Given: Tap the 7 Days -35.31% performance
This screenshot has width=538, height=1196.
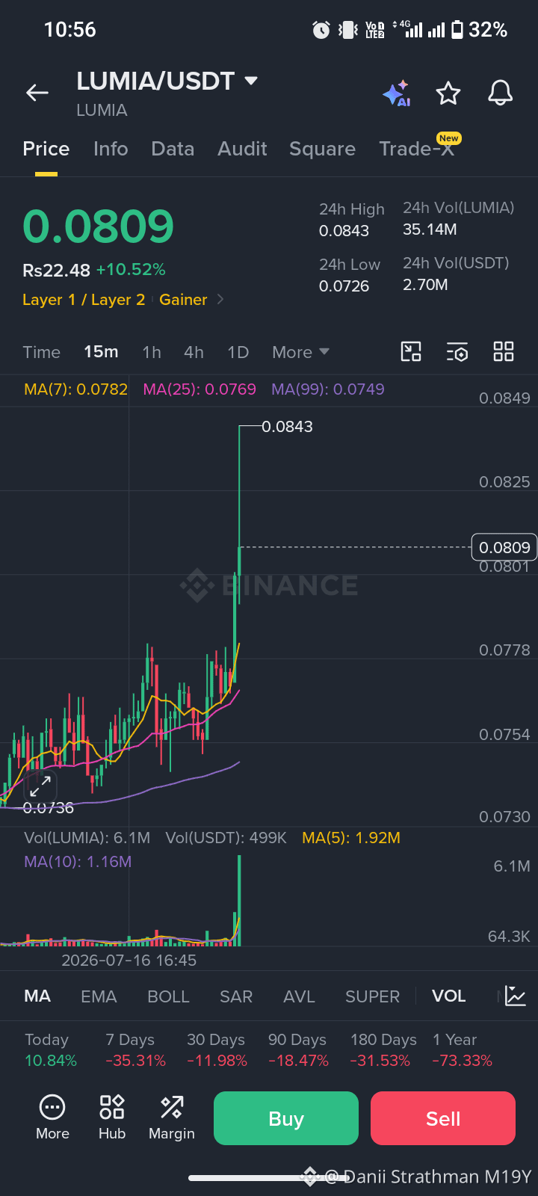Looking at the screenshot, I should click(x=135, y=1050).
